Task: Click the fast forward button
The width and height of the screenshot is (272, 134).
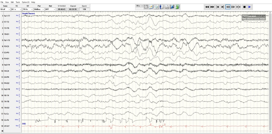Action: click(x=212, y=7)
